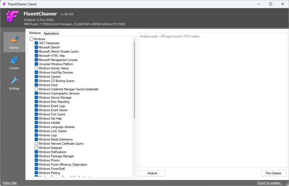The height and width of the screenshot is (186, 289).
Task: Minimize the FluentCleaner Classic window
Action: (259, 4)
